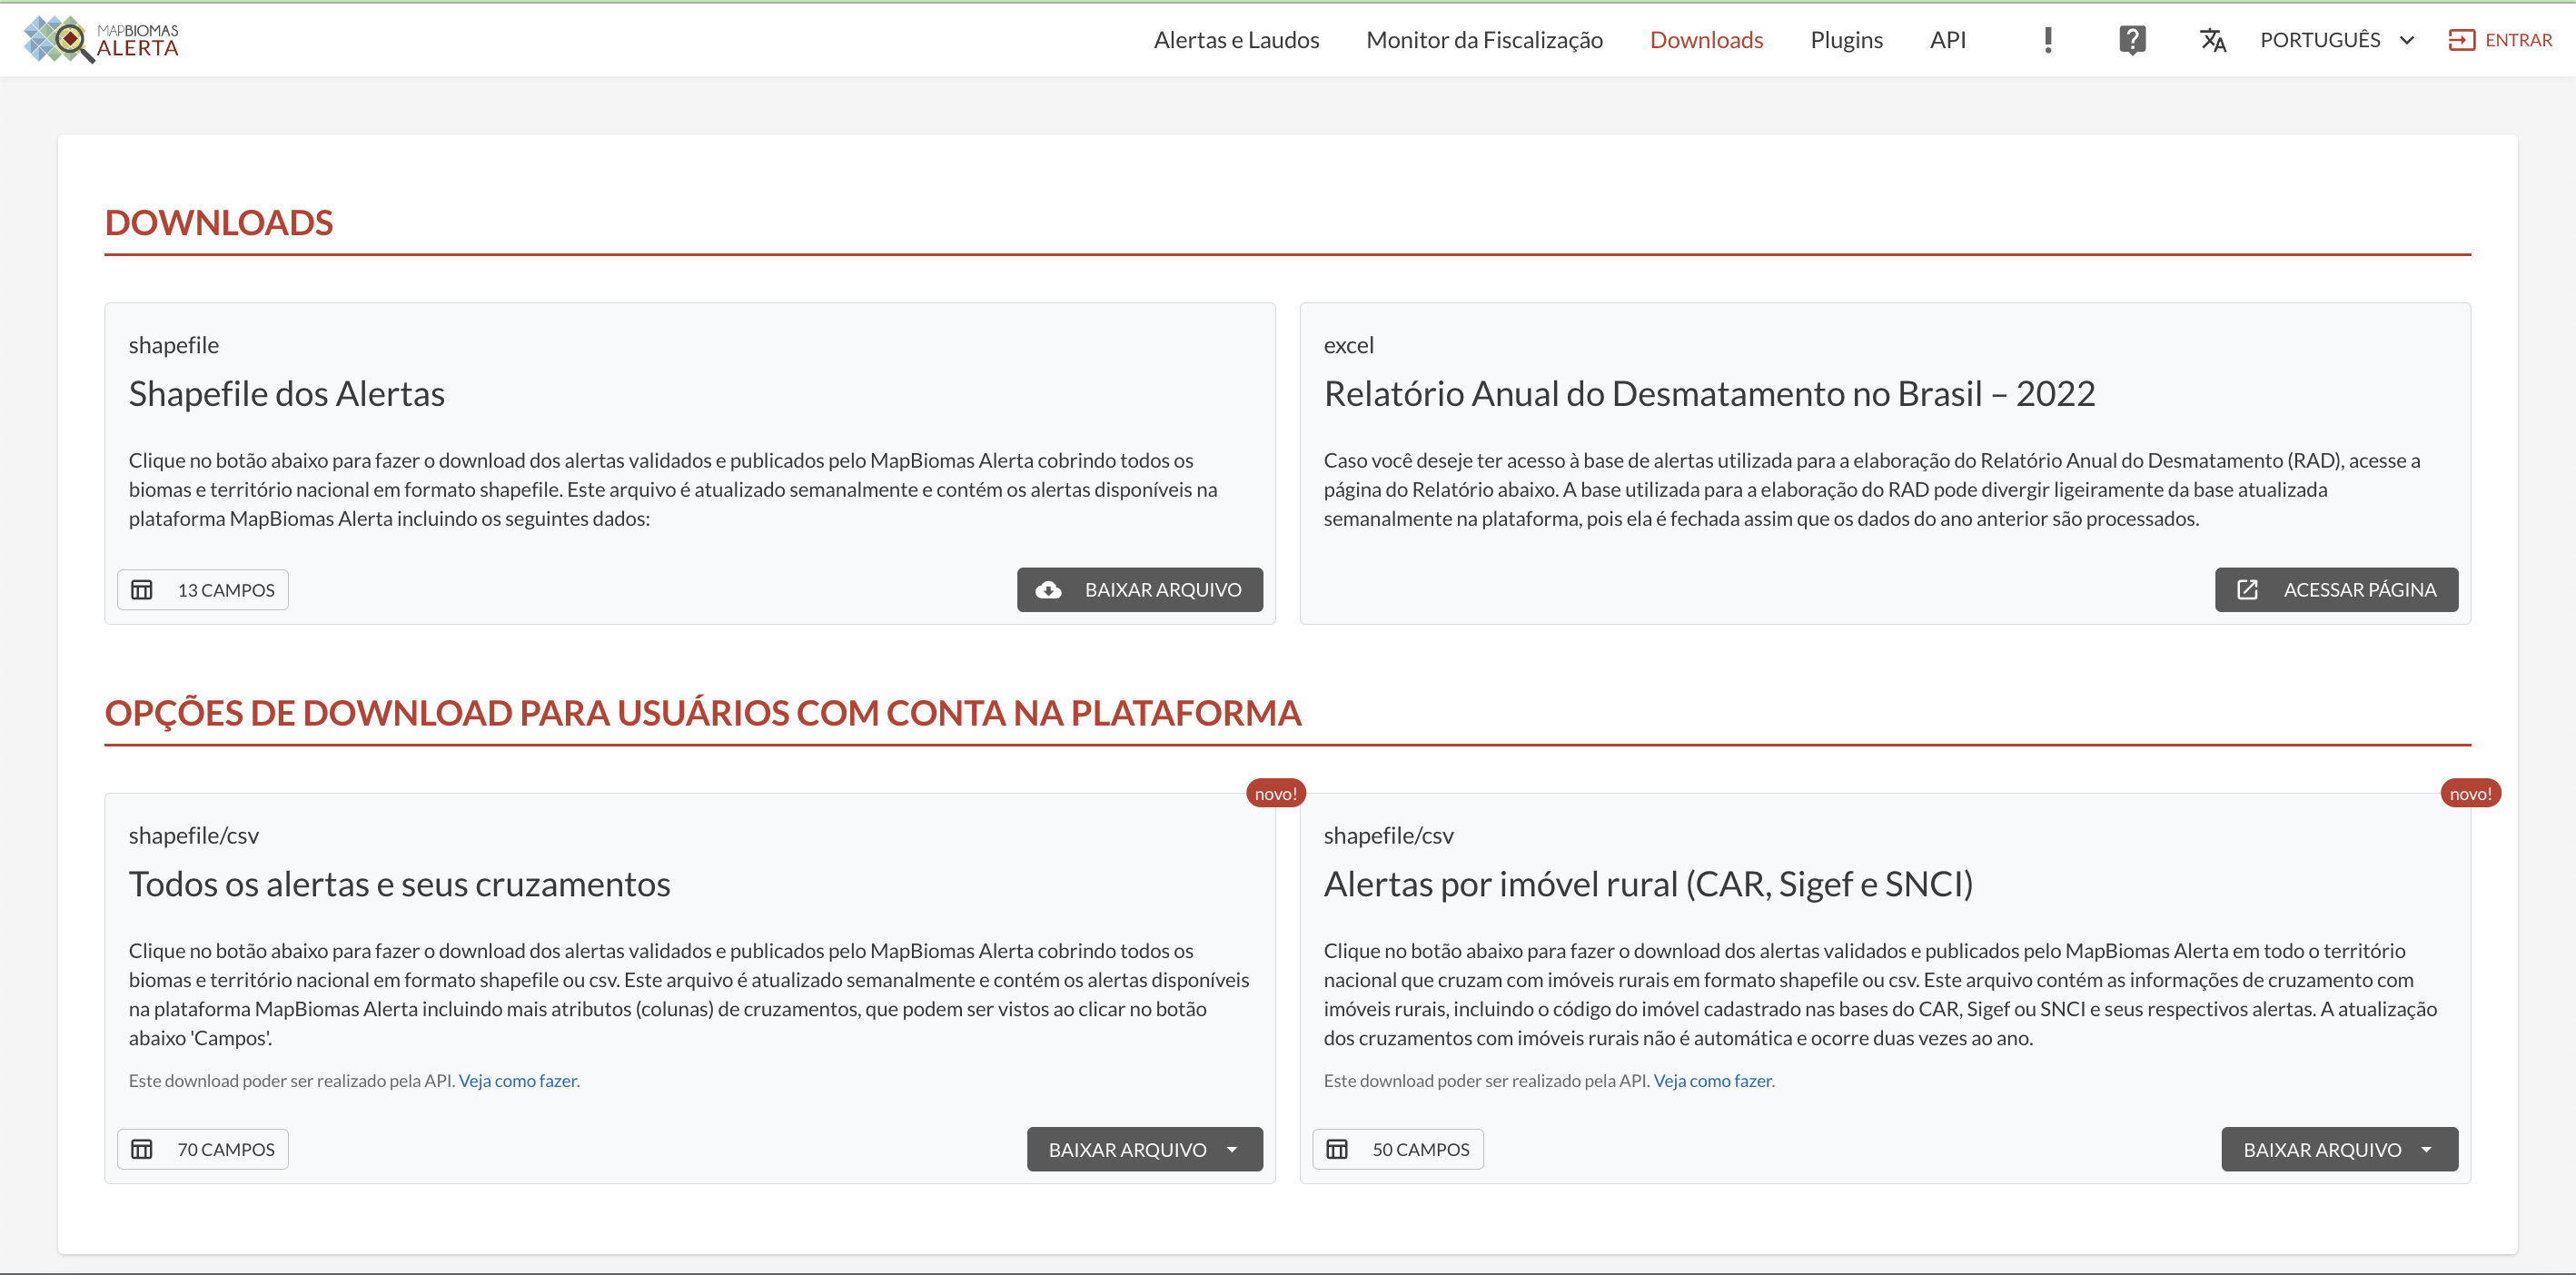Click the novo! badge on Todos os alertas card
The width and height of the screenshot is (2576, 1275).
click(1275, 793)
